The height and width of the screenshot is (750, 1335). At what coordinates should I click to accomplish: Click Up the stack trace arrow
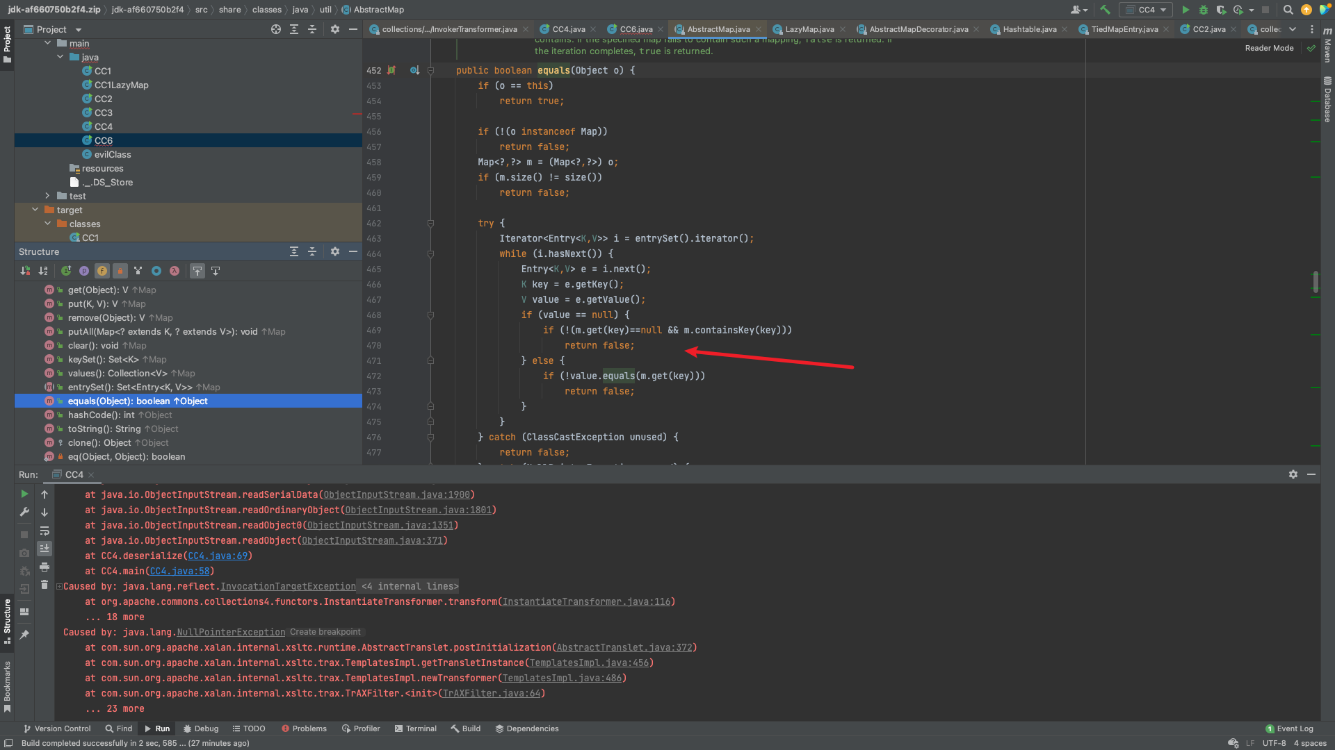coord(44,494)
